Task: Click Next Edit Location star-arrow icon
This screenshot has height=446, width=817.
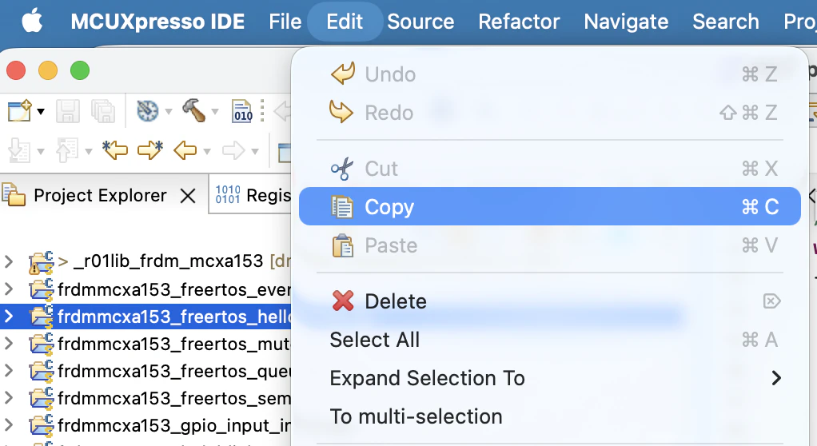Action: tap(150, 150)
